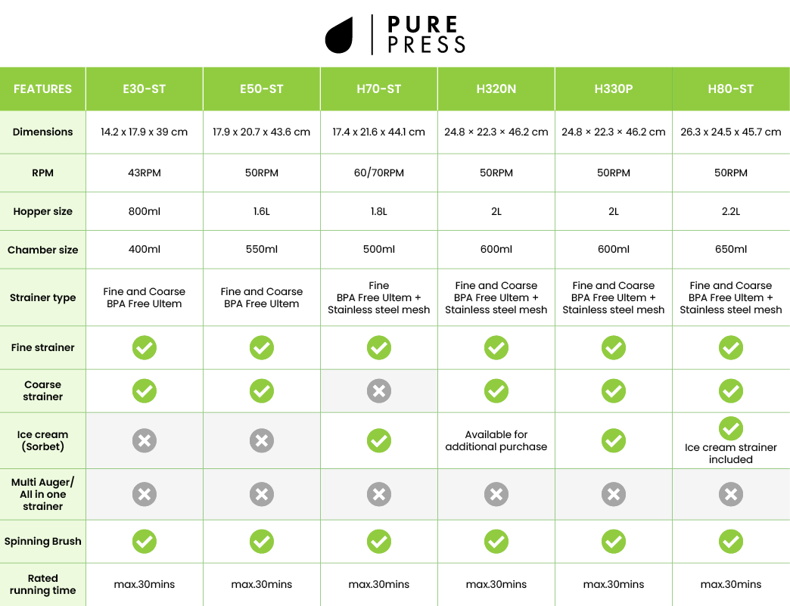Click the E50-ST ice cream X icon
Screen dimensions: 790x606
click(262, 441)
